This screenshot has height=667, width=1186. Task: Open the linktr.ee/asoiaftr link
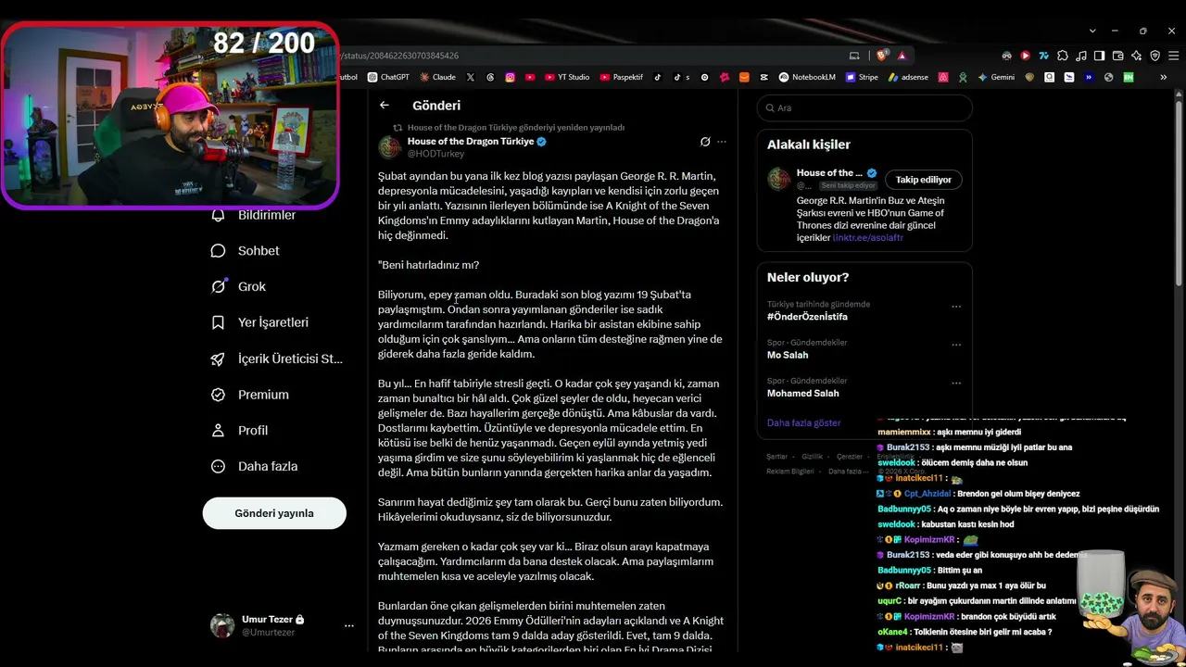coord(868,238)
